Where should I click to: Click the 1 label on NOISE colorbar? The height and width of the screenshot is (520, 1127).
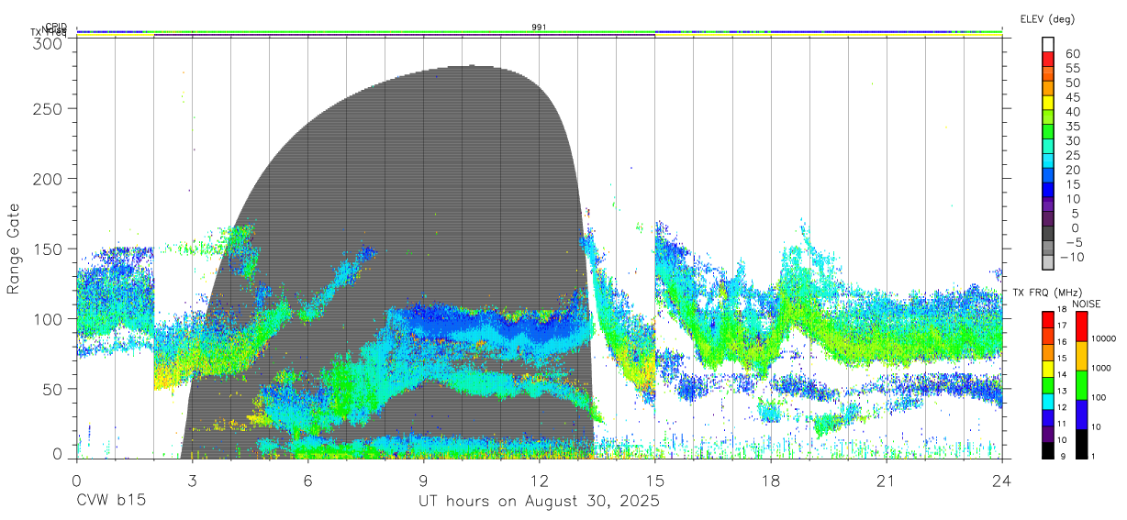coord(1092,456)
